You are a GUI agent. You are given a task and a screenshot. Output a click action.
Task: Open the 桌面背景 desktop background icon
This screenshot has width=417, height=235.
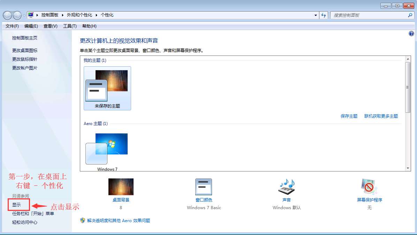coord(121,187)
